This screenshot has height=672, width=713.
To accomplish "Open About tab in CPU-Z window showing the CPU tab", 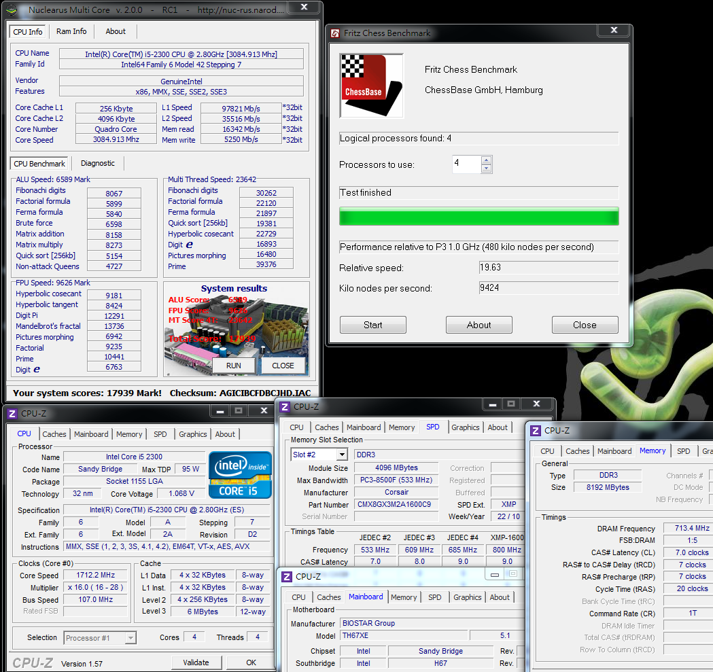I will pyautogui.click(x=225, y=434).
